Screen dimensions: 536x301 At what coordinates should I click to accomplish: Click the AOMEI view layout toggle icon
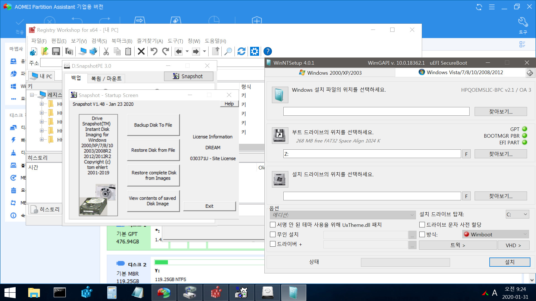(x=522, y=44)
